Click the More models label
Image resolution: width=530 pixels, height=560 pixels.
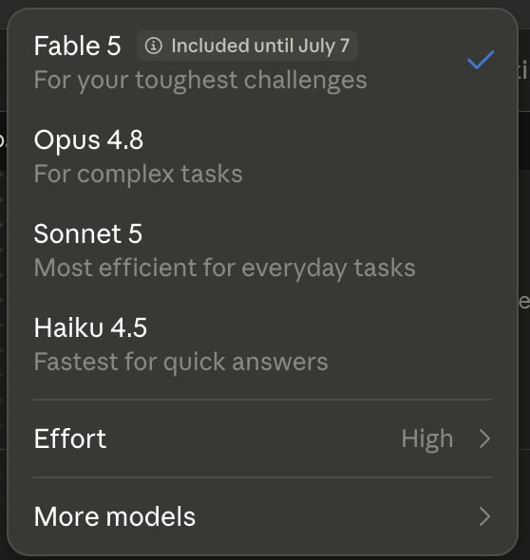click(x=115, y=516)
